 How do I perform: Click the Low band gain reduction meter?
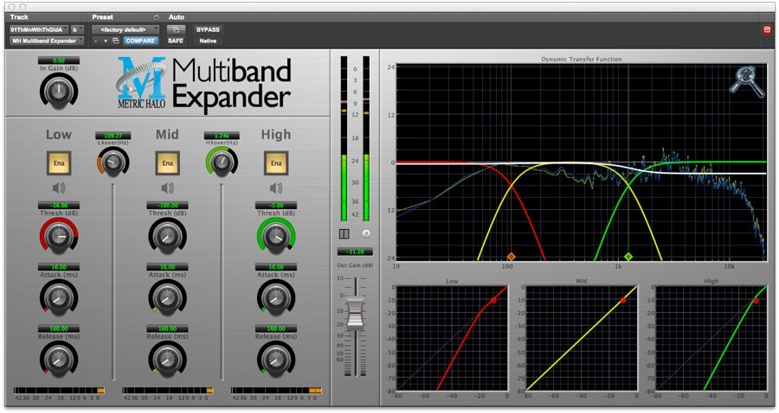coord(59,391)
